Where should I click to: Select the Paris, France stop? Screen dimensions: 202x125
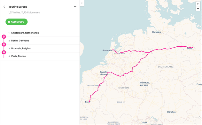(40, 56)
